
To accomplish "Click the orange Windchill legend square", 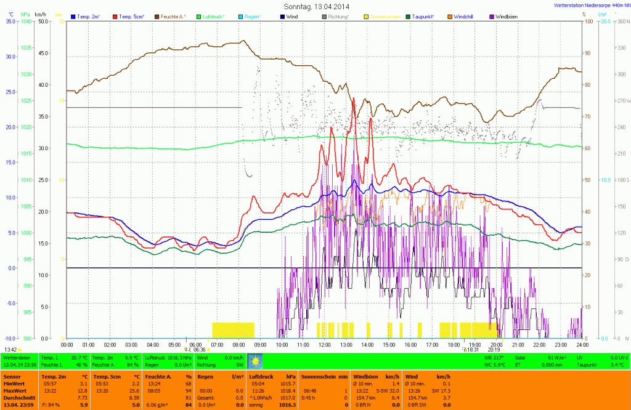I will pos(449,16).
